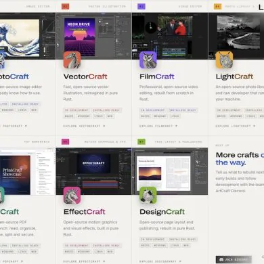Click the green number badge above DesignCraft
This screenshot has height=264, width=264.
tap(141, 141)
